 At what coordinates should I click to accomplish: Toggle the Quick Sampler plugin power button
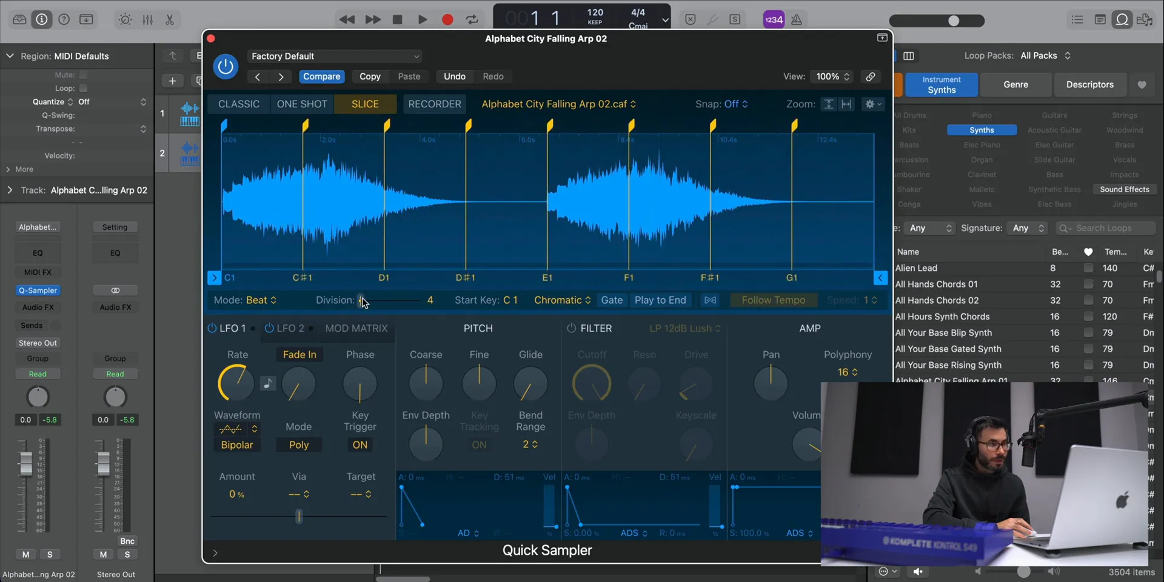[226, 67]
